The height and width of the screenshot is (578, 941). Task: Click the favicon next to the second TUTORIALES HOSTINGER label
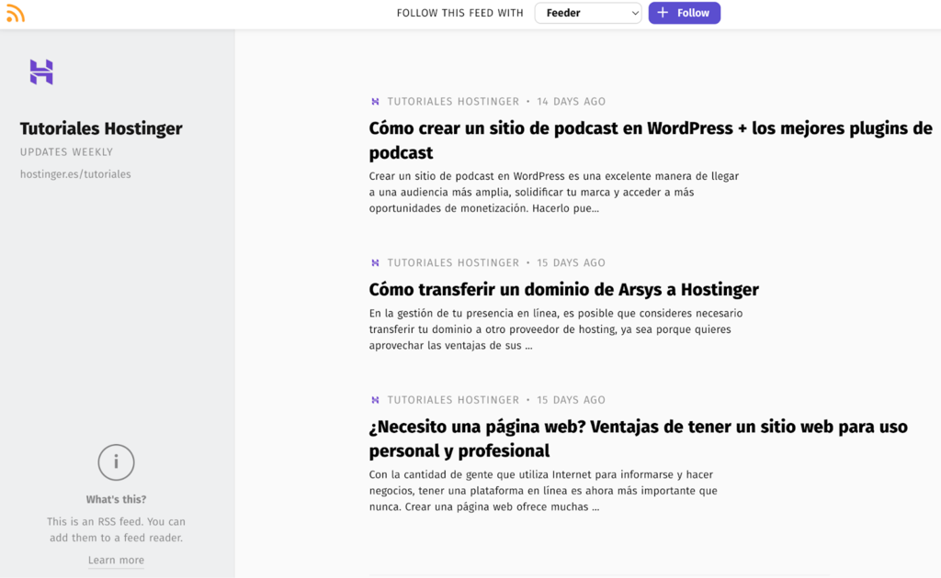(x=374, y=262)
